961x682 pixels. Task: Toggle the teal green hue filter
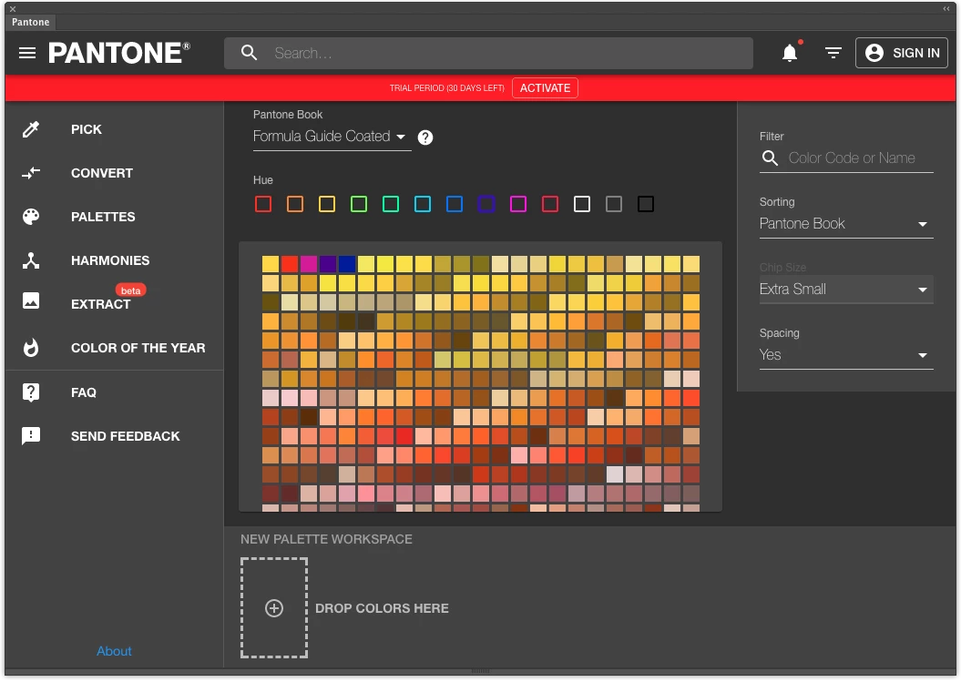click(x=391, y=204)
